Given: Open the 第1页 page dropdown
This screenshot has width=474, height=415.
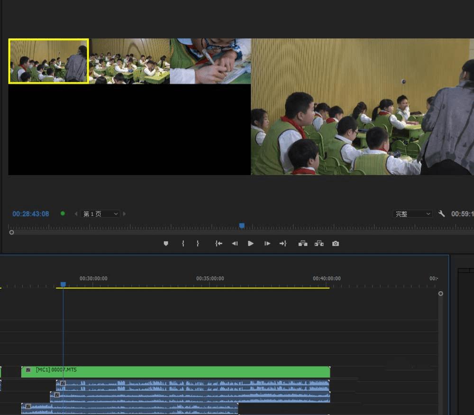Looking at the screenshot, I should 100,214.
